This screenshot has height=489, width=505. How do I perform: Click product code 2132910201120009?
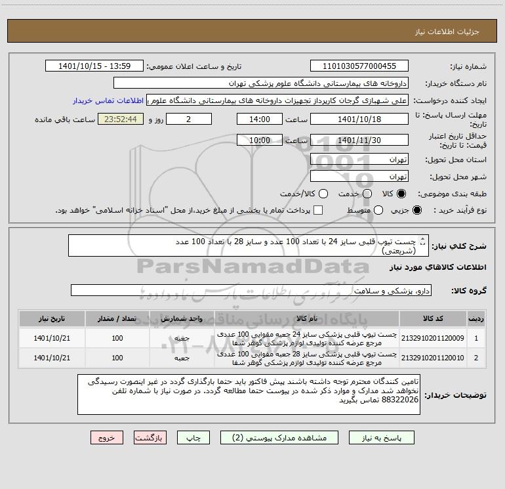click(x=433, y=338)
